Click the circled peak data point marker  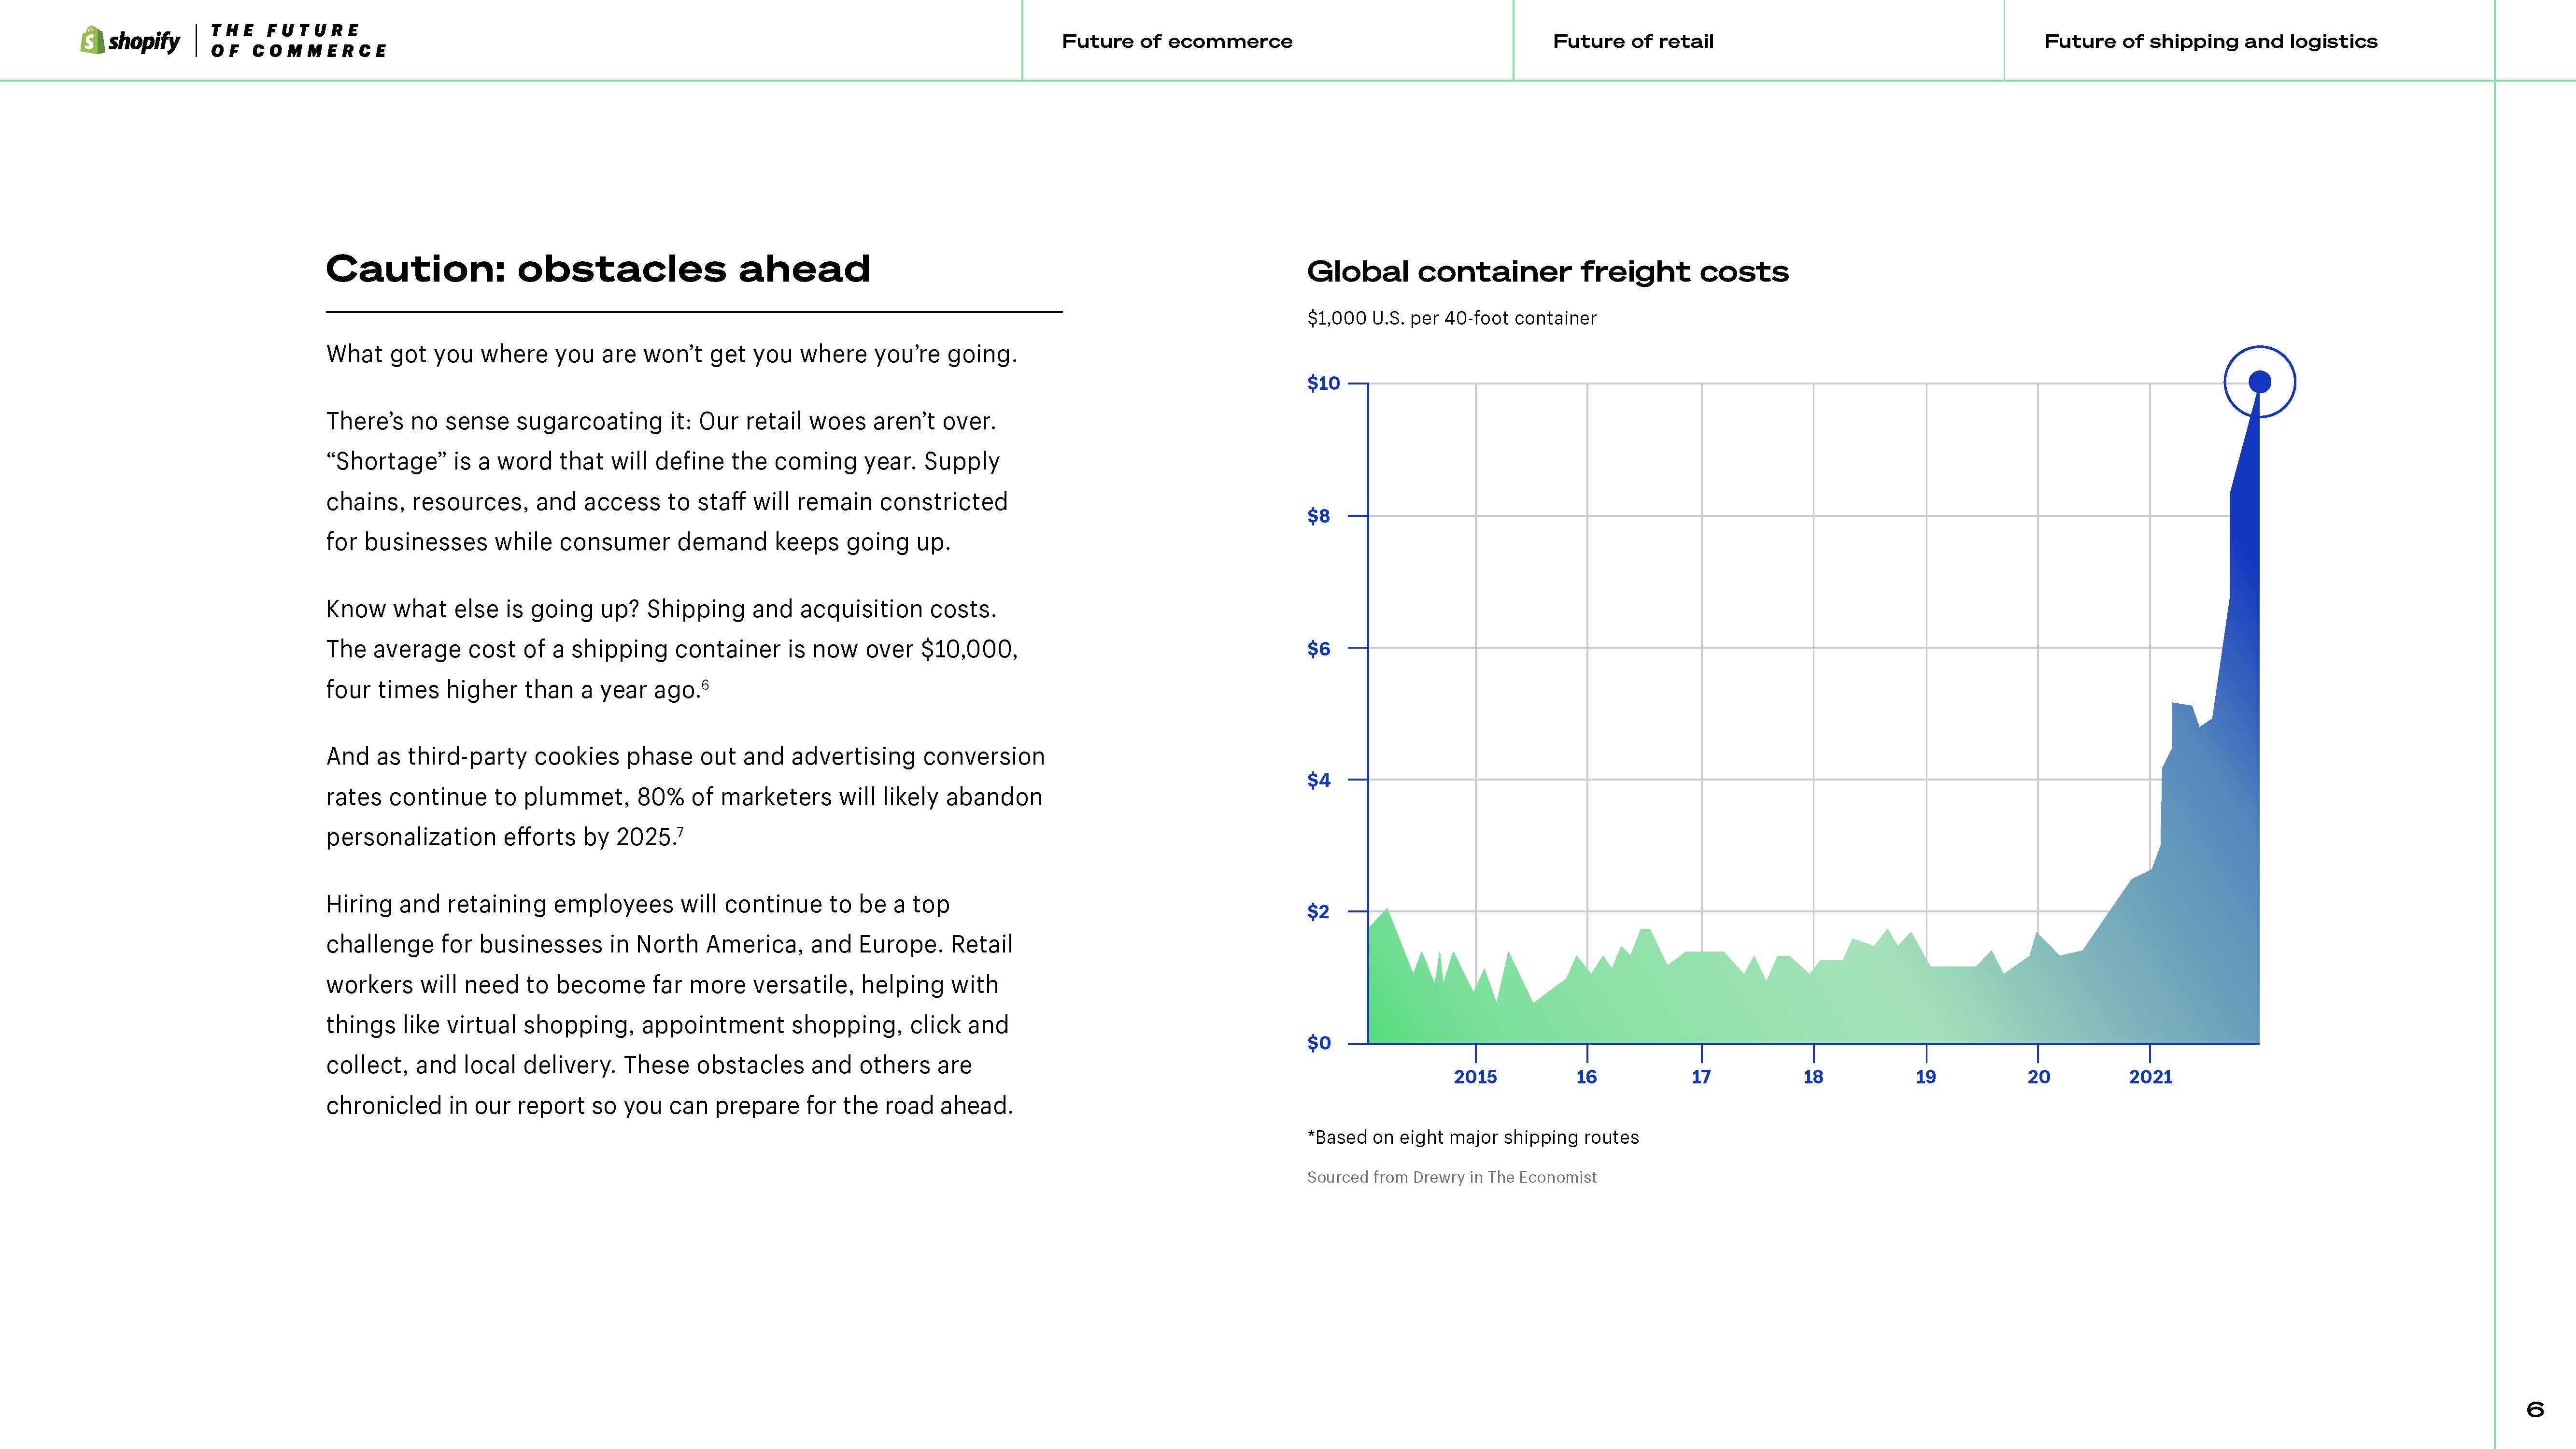point(2259,382)
